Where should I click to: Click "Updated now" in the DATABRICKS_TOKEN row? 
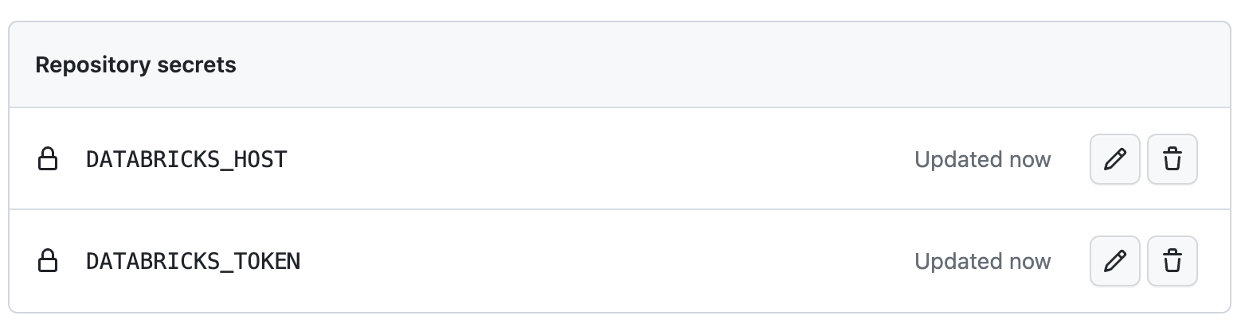[x=982, y=261]
